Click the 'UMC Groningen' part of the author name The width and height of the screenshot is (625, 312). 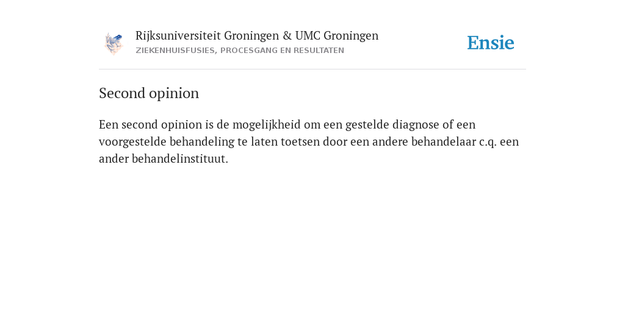[337, 36]
